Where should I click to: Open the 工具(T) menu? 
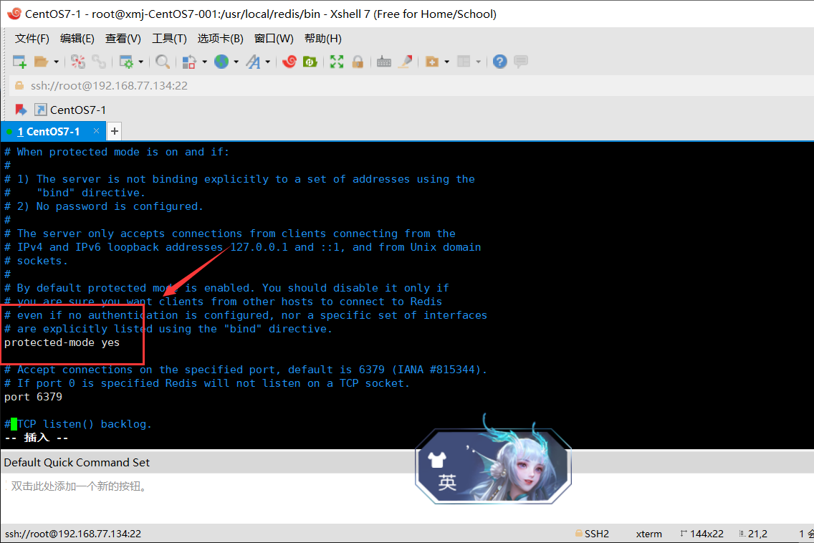pos(169,39)
